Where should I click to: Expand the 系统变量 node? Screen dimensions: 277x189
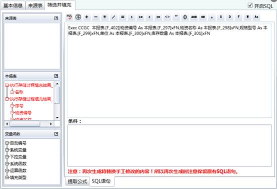click(7, 150)
